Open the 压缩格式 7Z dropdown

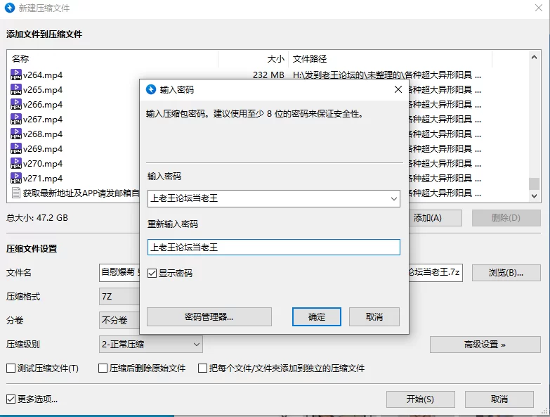pyautogui.click(x=119, y=297)
